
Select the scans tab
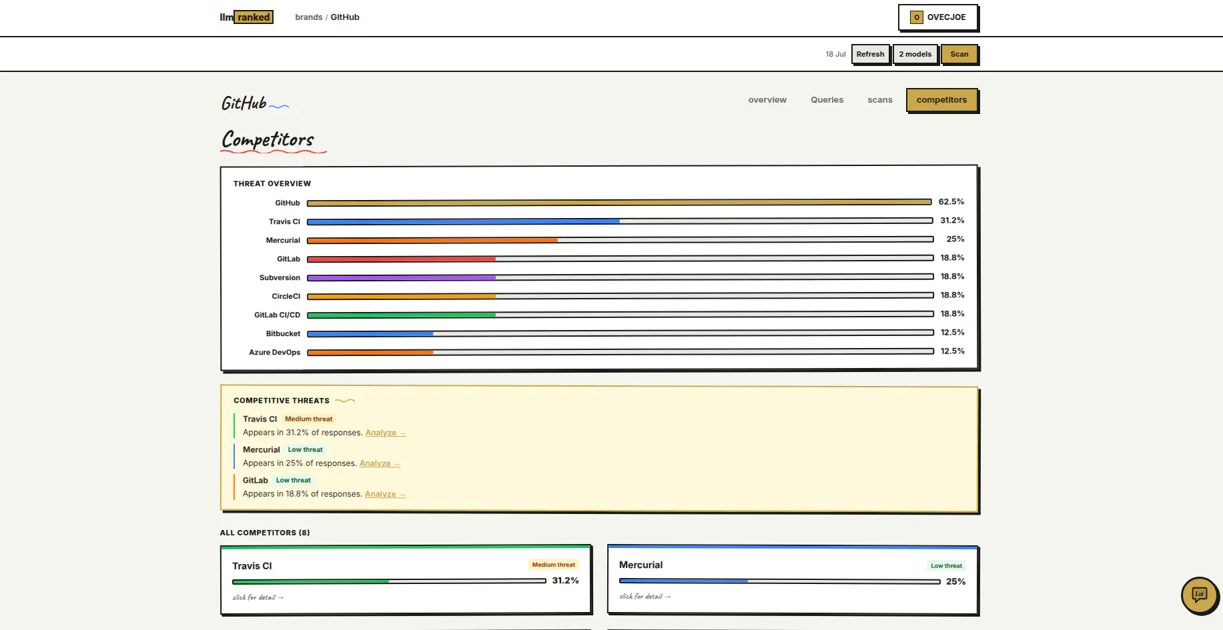coord(880,100)
